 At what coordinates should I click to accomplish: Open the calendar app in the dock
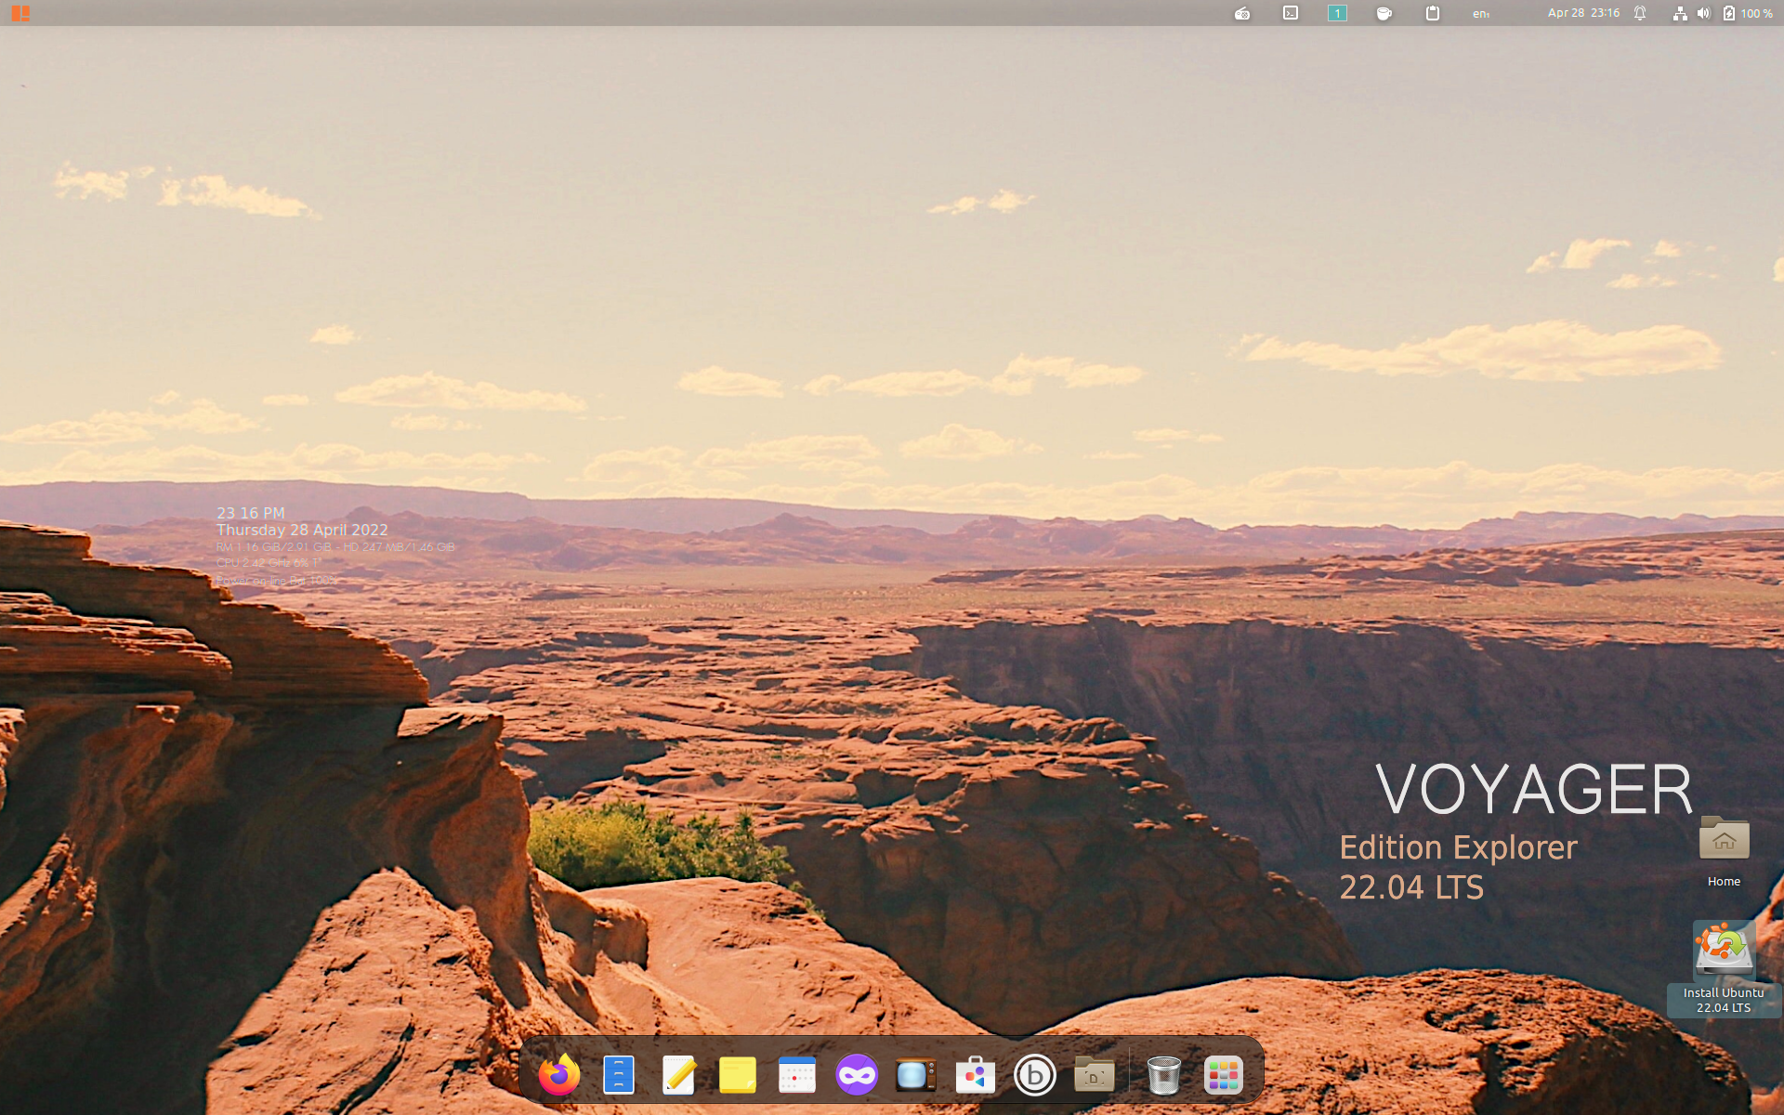797,1075
